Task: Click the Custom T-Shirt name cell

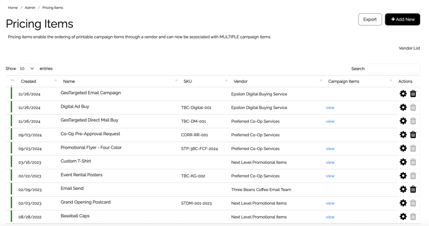Action: coord(76,161)
